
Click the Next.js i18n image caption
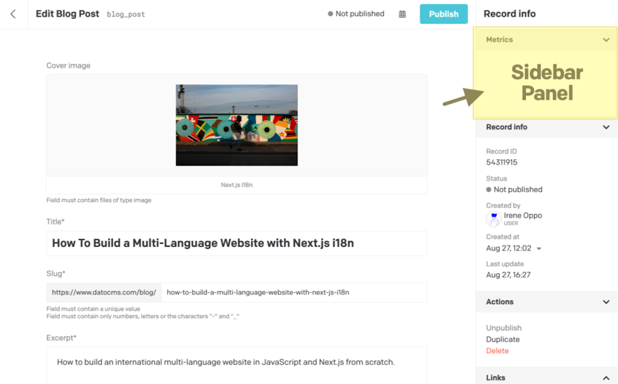click(x=237, y=185)
